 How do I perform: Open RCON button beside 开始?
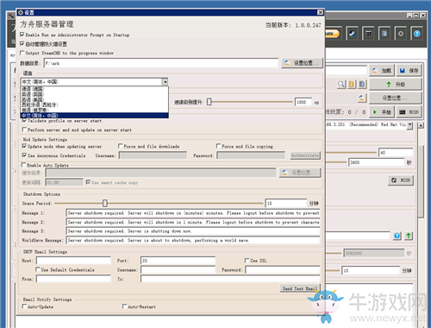[x=409, y=112]
